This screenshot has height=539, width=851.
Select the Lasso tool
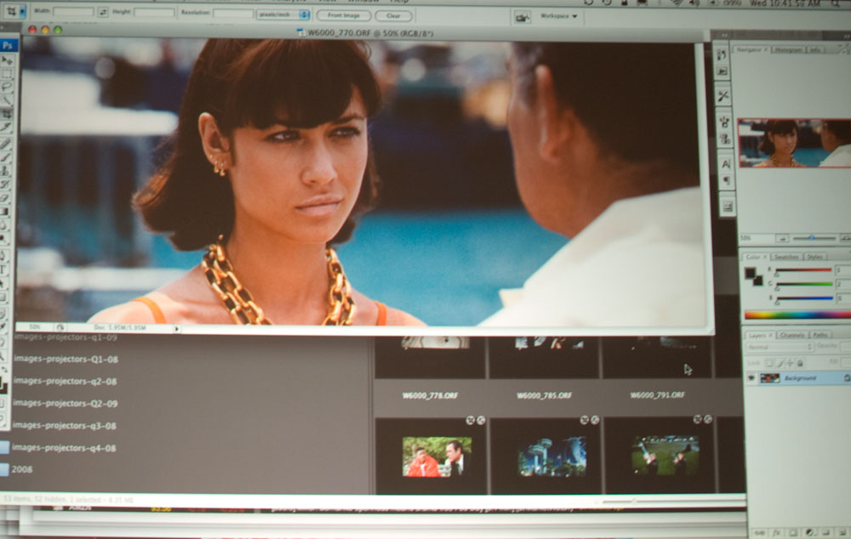[7, 86]
